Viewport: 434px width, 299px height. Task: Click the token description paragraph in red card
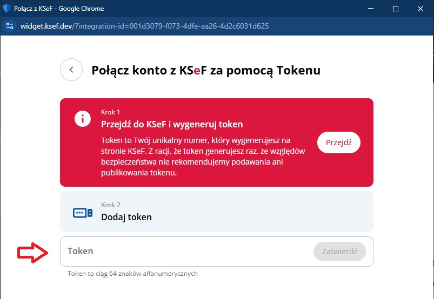(203, 157)
